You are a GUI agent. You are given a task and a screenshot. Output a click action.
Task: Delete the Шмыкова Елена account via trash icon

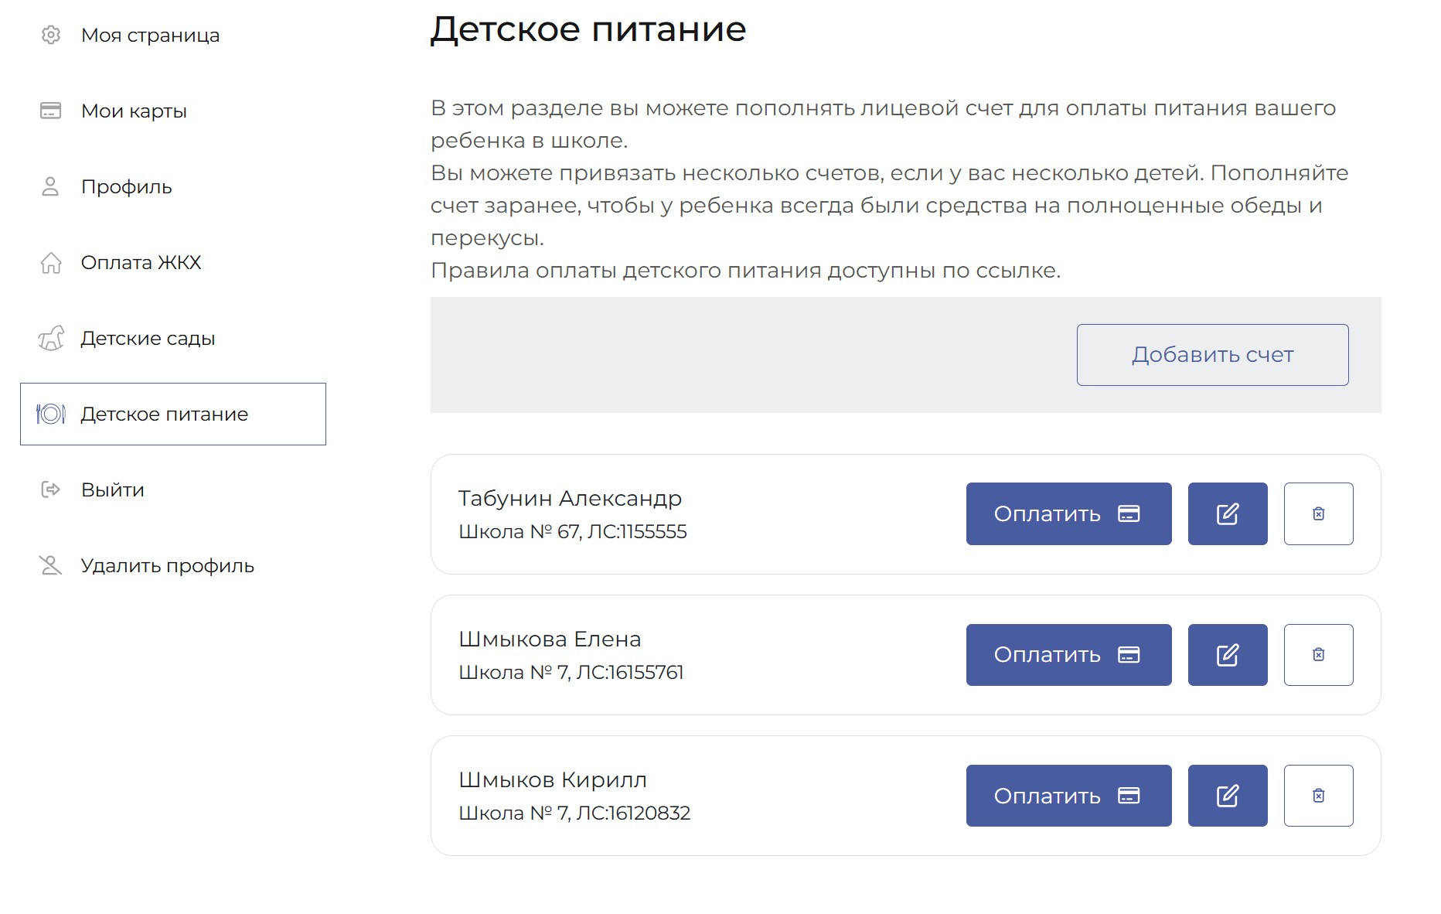(x=1318, y=655)
